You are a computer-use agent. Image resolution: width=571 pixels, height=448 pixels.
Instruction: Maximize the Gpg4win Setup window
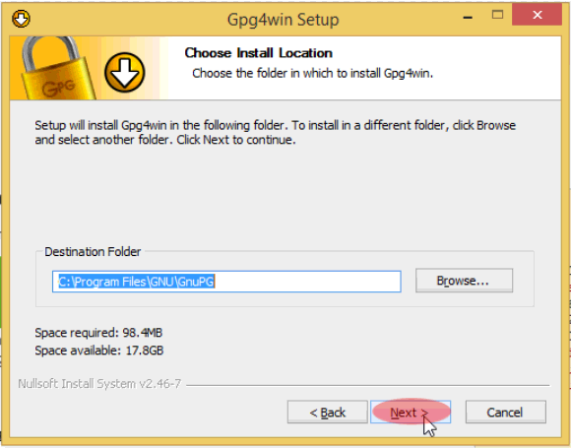[497, 15]
